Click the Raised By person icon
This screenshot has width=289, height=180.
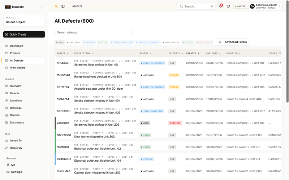click(x=7, y=148)
